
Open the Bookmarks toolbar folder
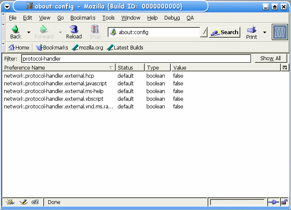(52, 48)
